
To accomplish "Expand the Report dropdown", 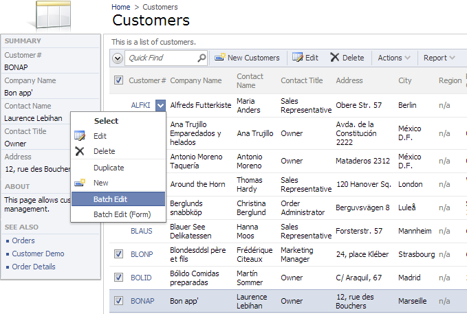I will pyautogui.click(x=439, y=58).
